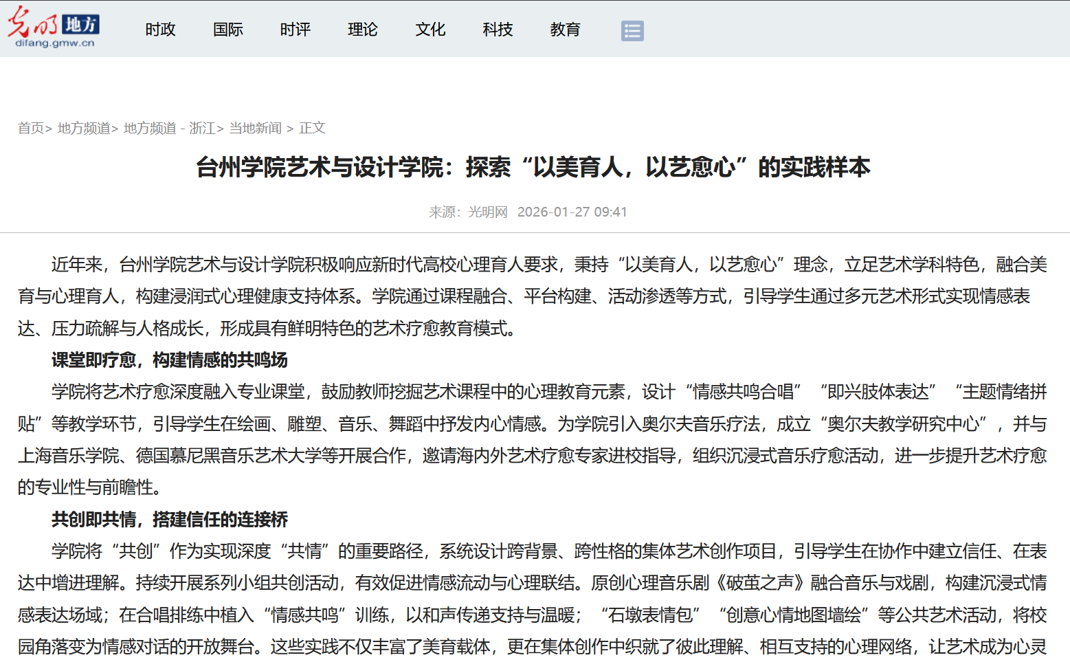Click the 2026-01-27 09:41 publish timestamp
1070x662 pixels.
pyautogui.click(x=572, y=212)
